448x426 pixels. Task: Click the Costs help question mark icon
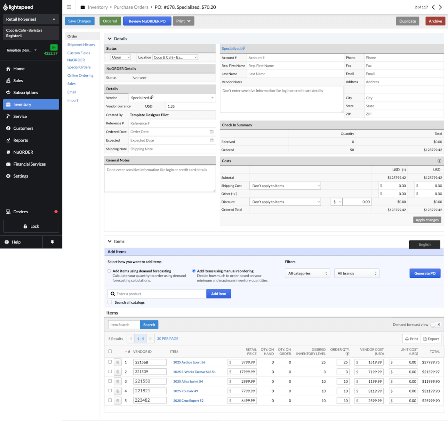click(439, 161)
